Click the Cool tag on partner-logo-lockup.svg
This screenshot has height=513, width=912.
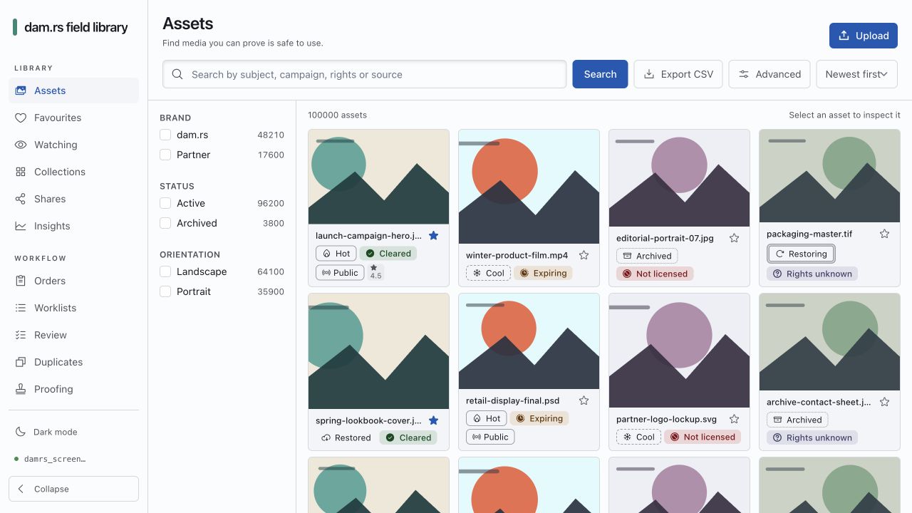(638, 437)
